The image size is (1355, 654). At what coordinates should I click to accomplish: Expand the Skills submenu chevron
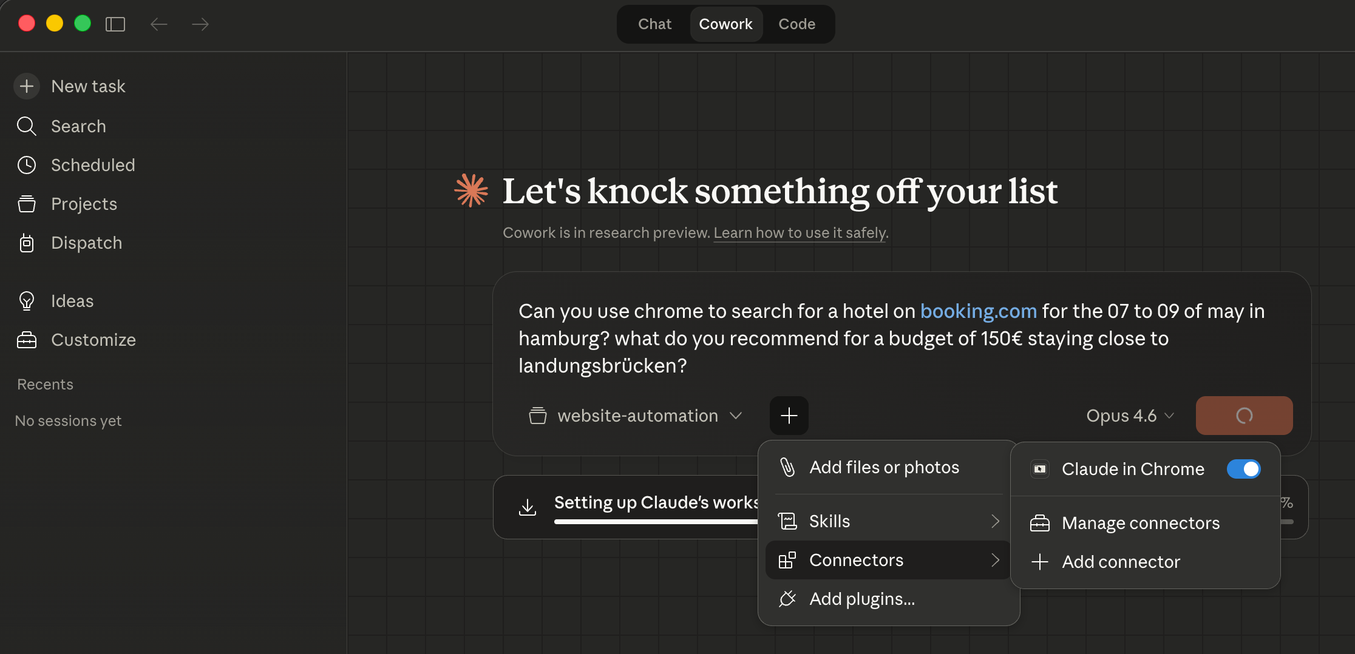[x=995, y=521]
